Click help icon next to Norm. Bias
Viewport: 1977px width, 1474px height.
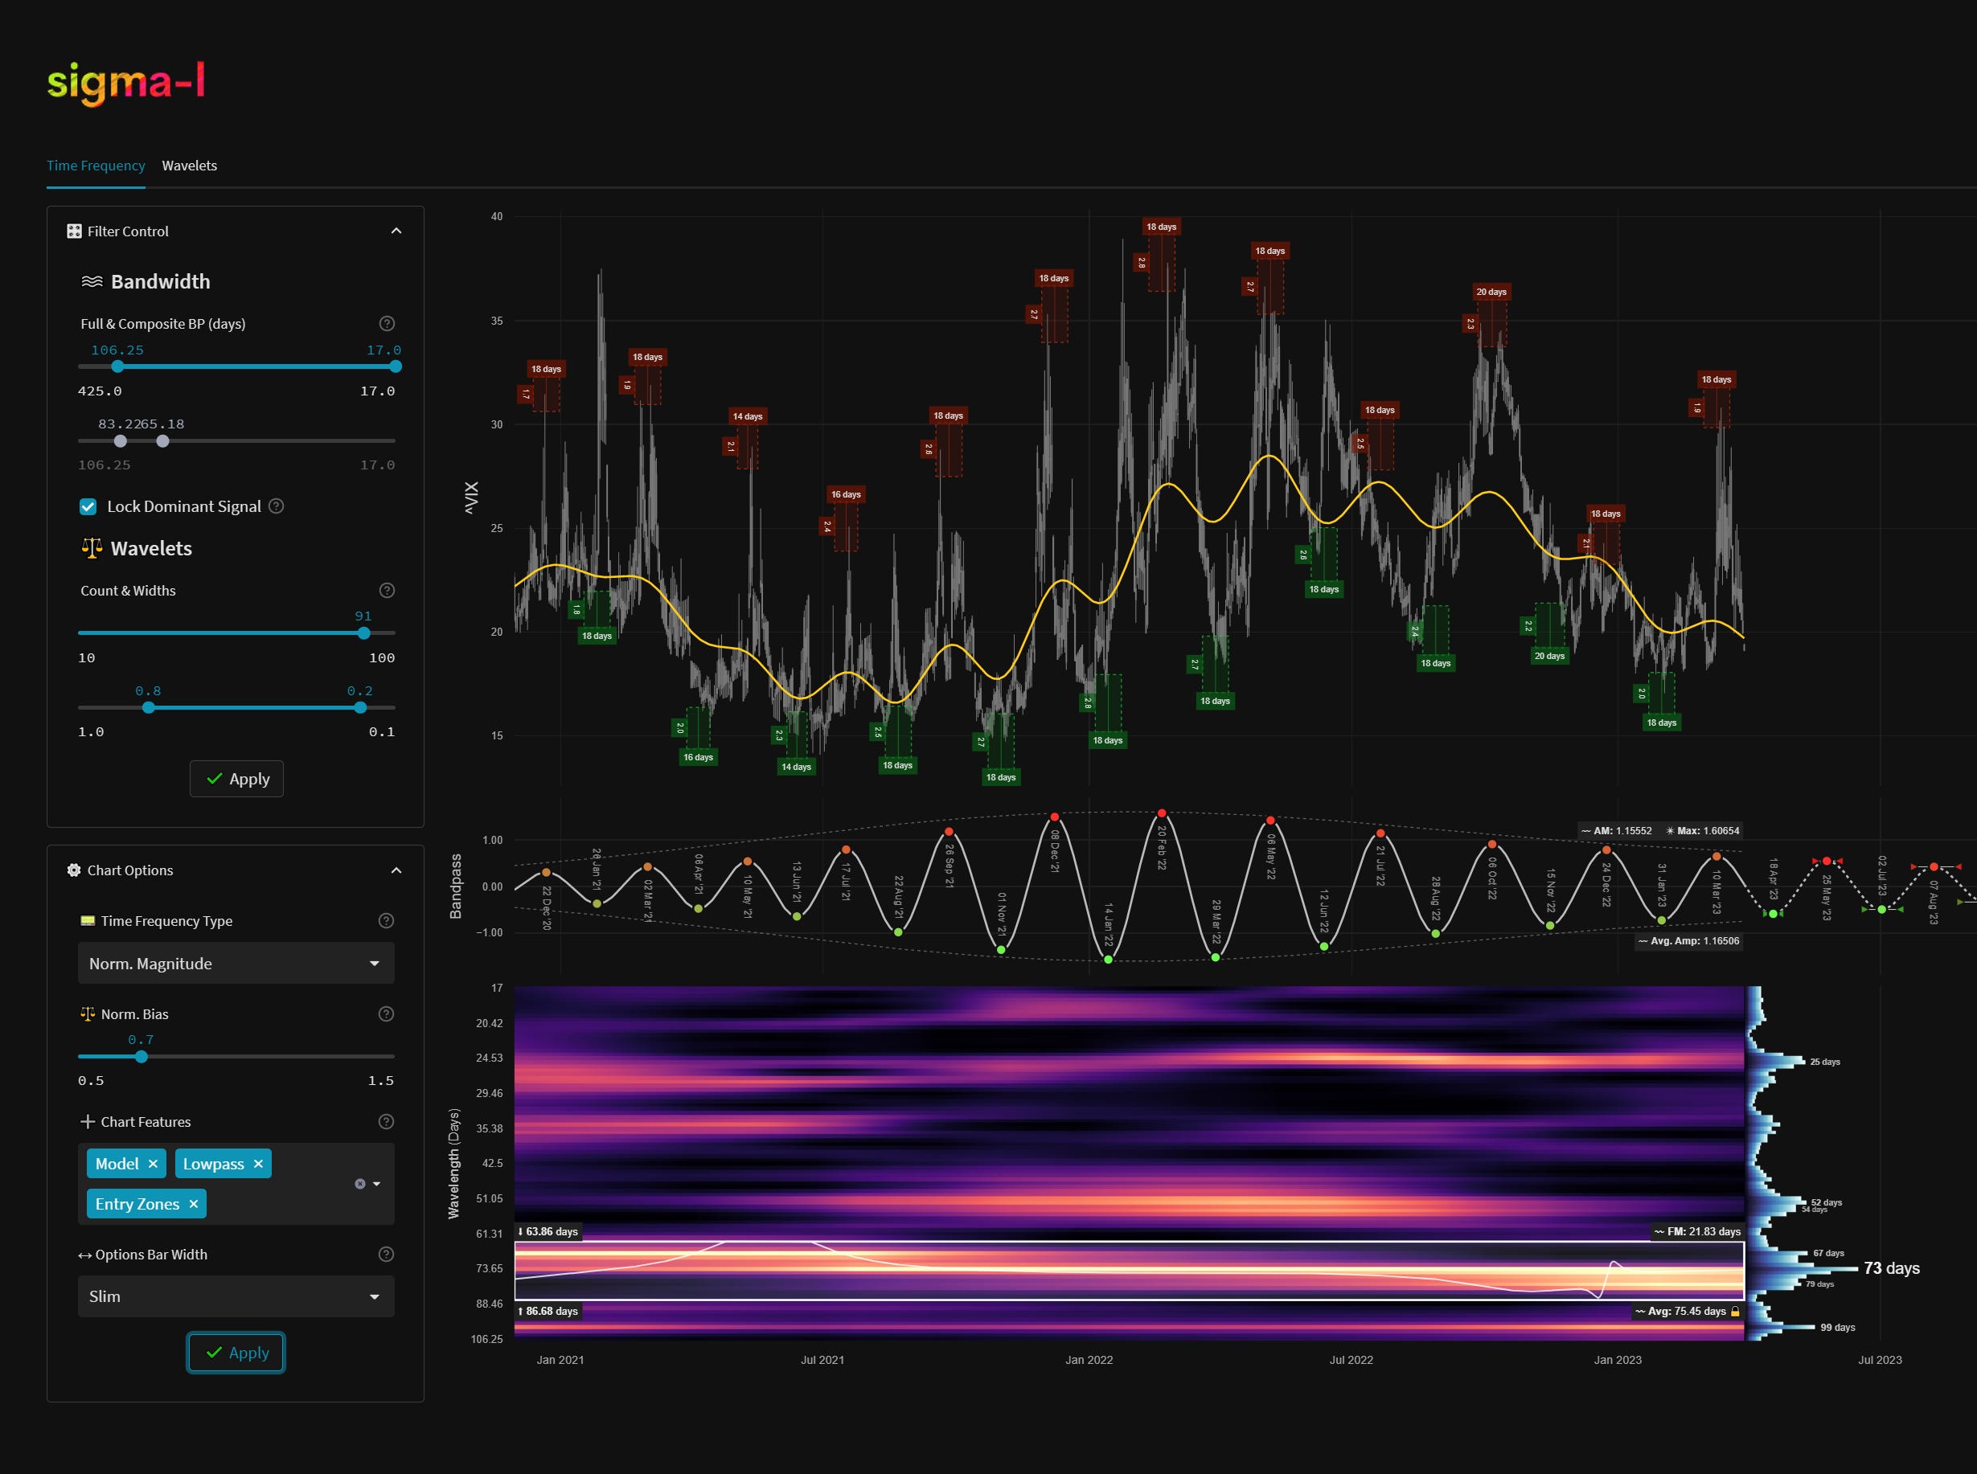pyautogui.click(x=387, y=1013)
